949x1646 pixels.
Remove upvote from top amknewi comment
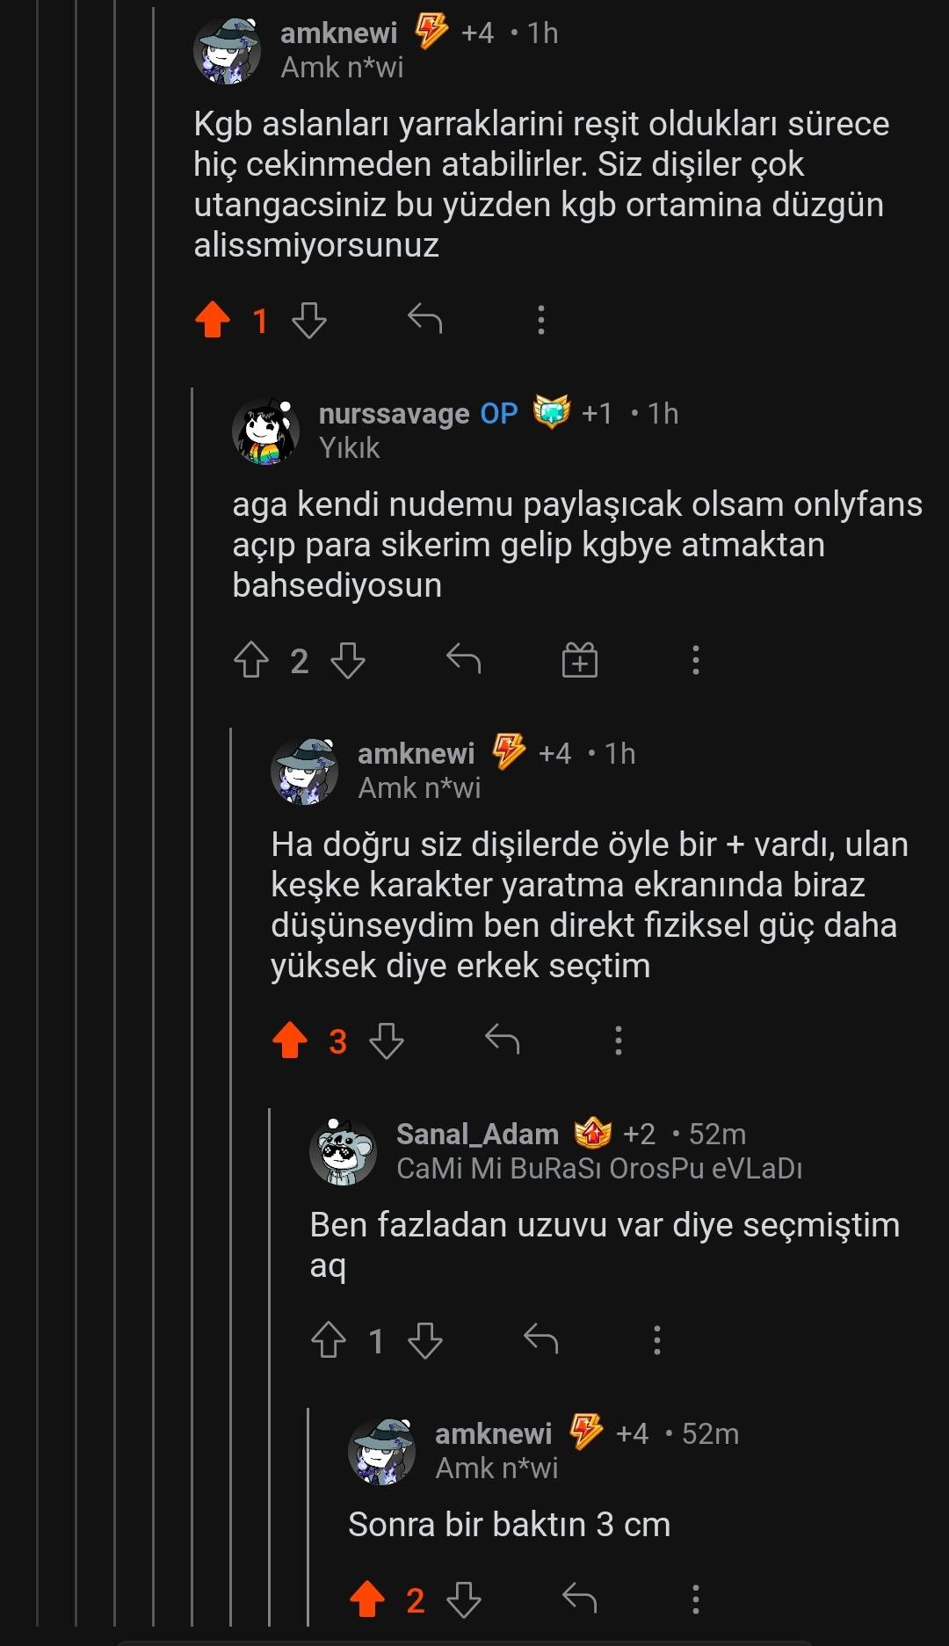pos(213,320)
